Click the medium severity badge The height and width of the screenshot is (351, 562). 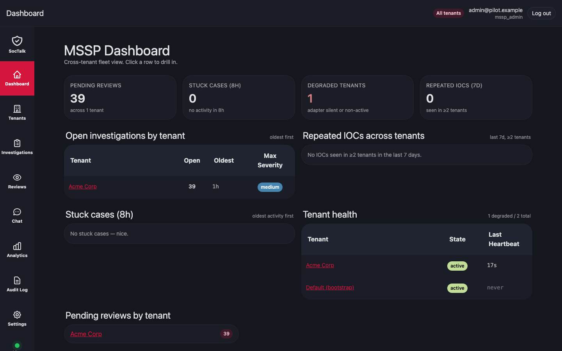click(x=270, y=187)
